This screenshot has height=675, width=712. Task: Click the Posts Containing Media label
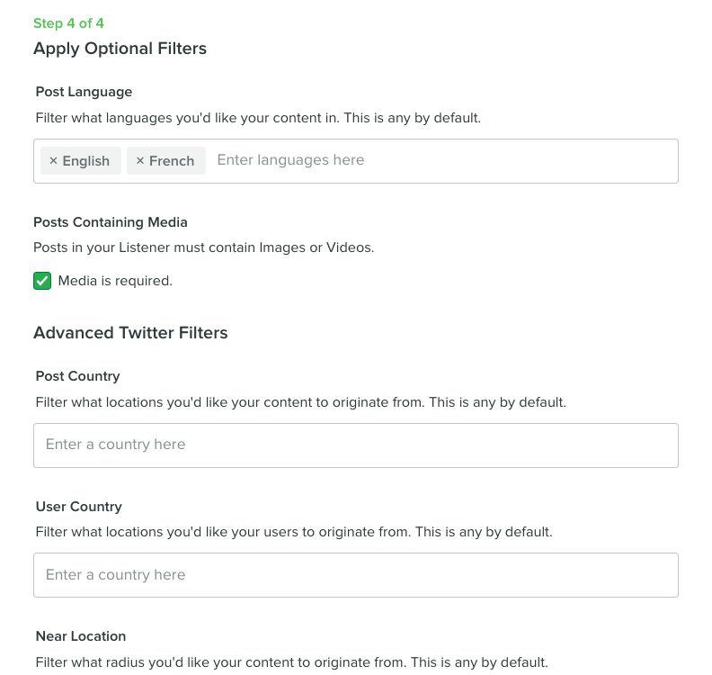pyautogui.click(x=111, y=222)
